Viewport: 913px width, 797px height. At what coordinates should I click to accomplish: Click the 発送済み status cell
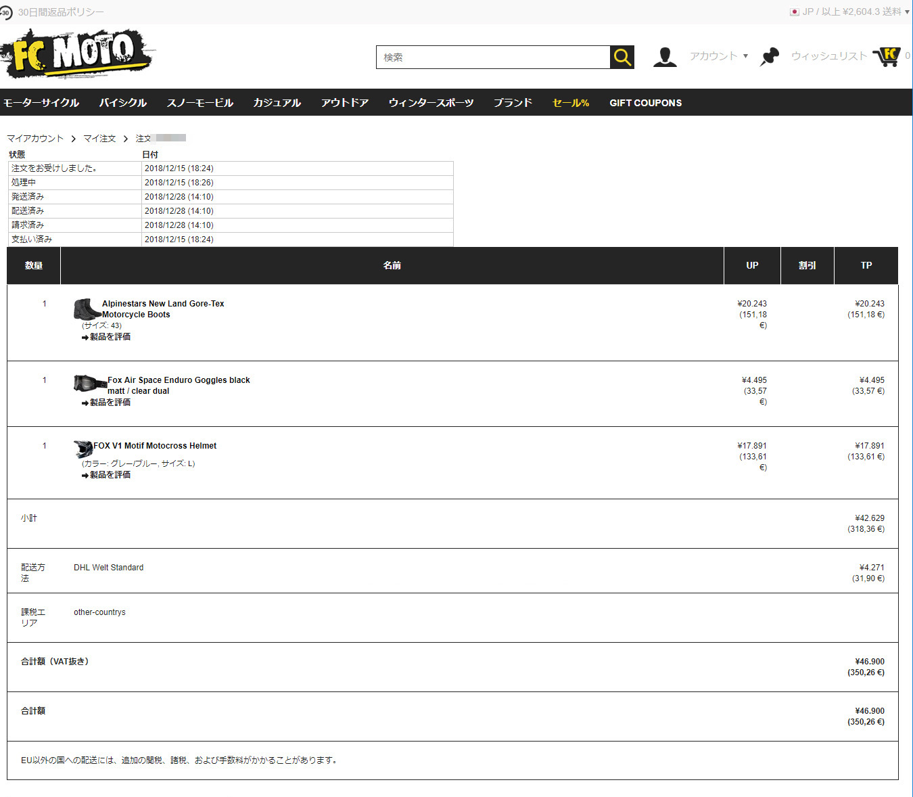click(x=74, y=197)
